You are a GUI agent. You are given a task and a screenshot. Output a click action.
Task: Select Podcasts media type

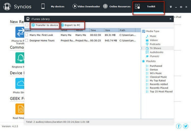click(155, 44)
